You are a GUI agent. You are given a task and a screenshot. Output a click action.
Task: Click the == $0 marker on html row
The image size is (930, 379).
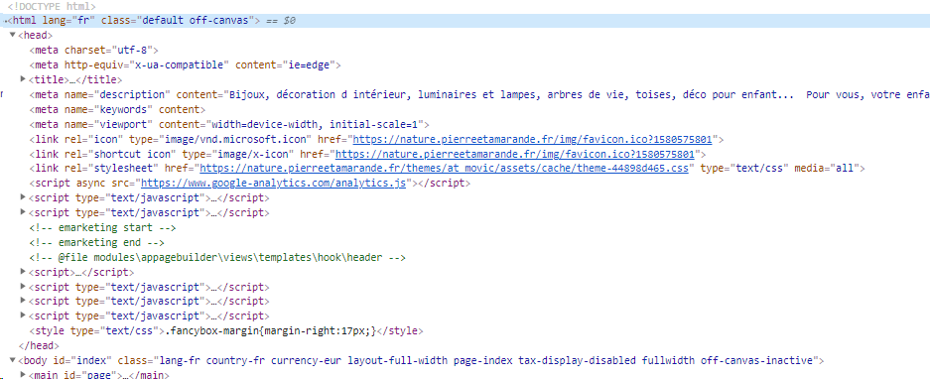[x=281, y=21]
